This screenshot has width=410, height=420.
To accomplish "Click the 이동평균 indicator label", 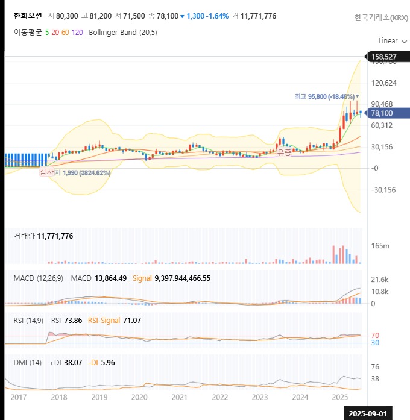I will point(28,33).
